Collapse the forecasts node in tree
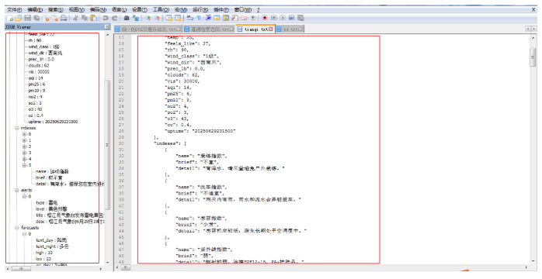This screenshot has width=542, height=279. click(x=16, y=228)
